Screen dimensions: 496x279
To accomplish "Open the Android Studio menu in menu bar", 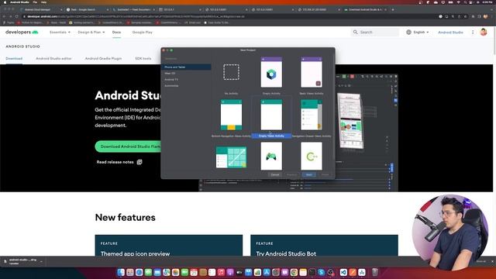I will [19, 2].
